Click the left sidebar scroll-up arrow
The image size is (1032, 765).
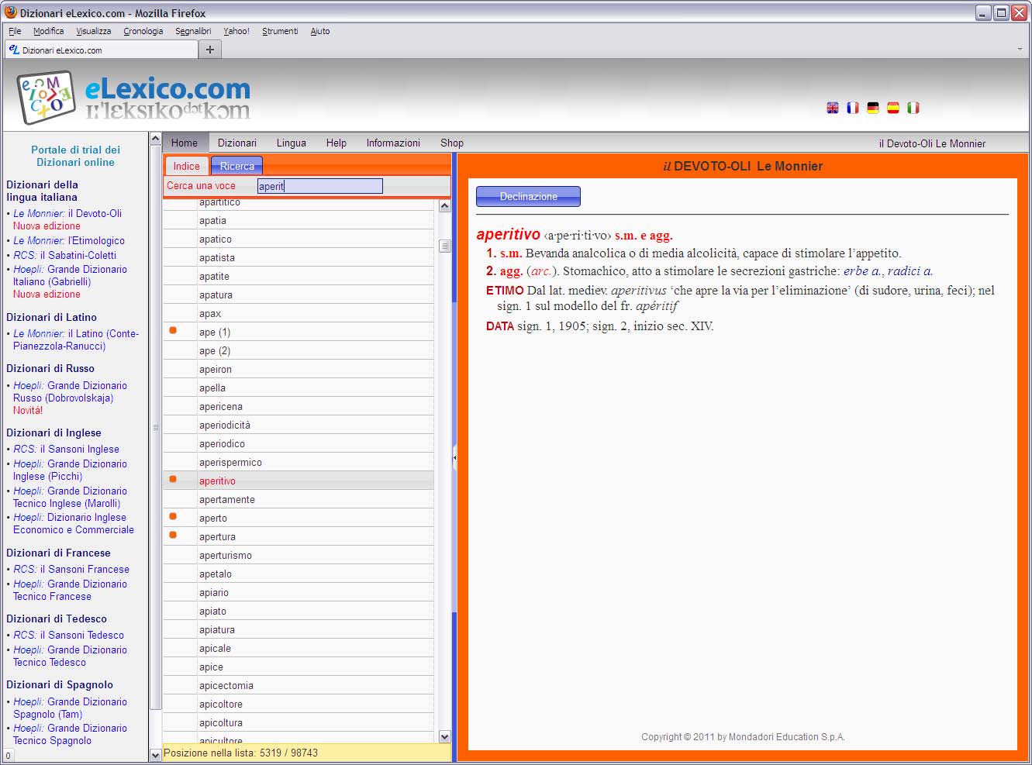pos(155,140)
